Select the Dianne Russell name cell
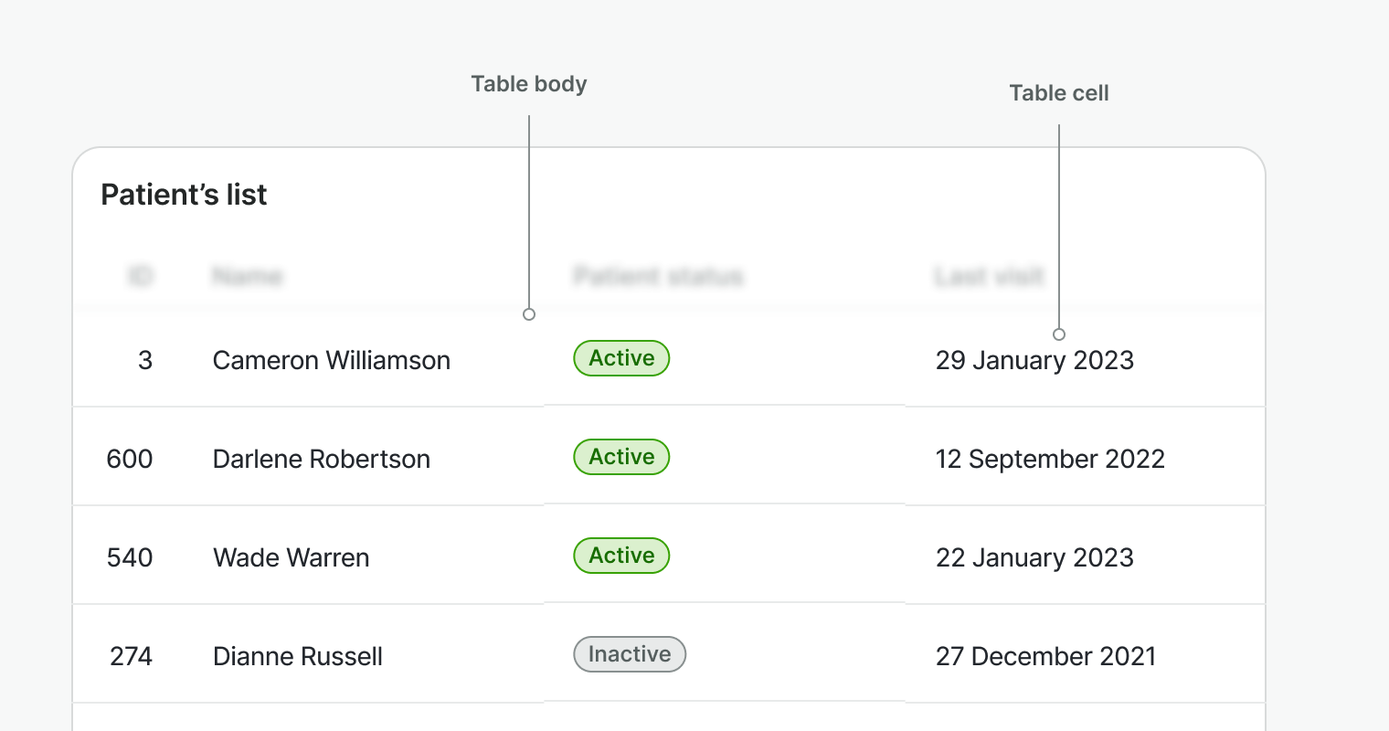 297,656
